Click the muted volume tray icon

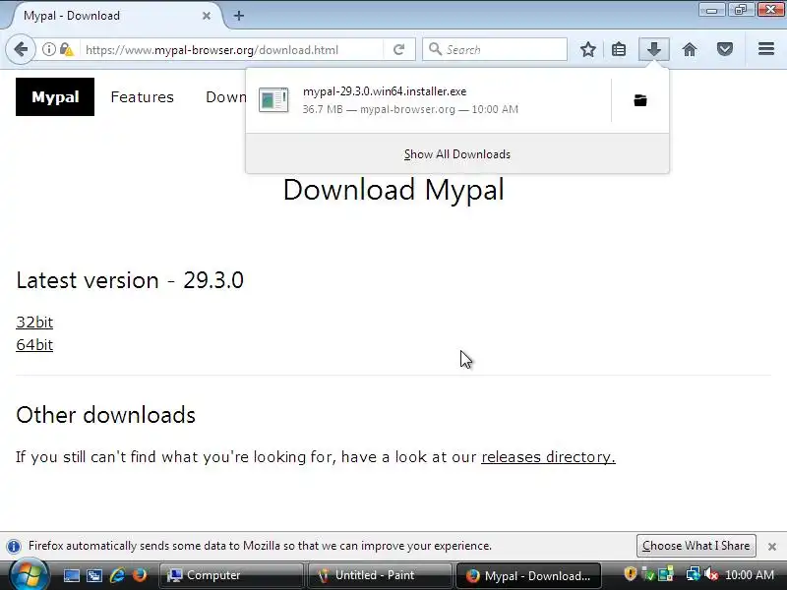710,574
